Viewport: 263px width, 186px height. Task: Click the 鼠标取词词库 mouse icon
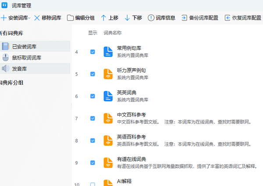click(x=5, y=57)
